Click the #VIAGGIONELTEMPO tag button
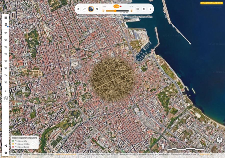 [x=211, y=3]
